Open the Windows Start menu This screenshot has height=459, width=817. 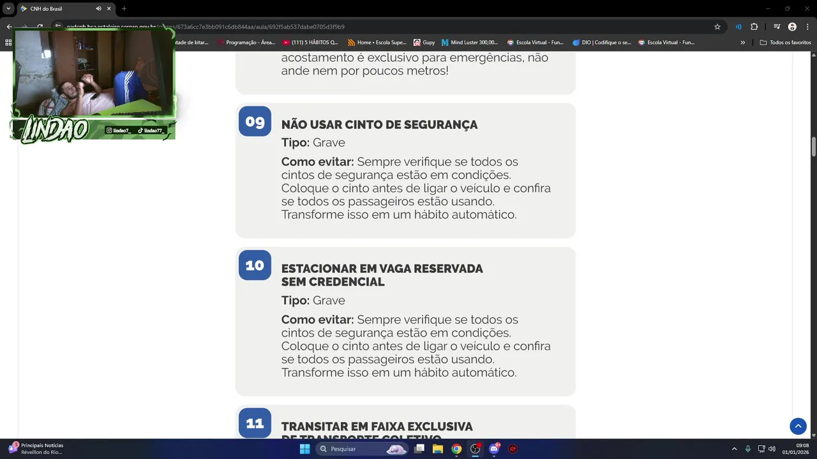click(x=304, y=449)
